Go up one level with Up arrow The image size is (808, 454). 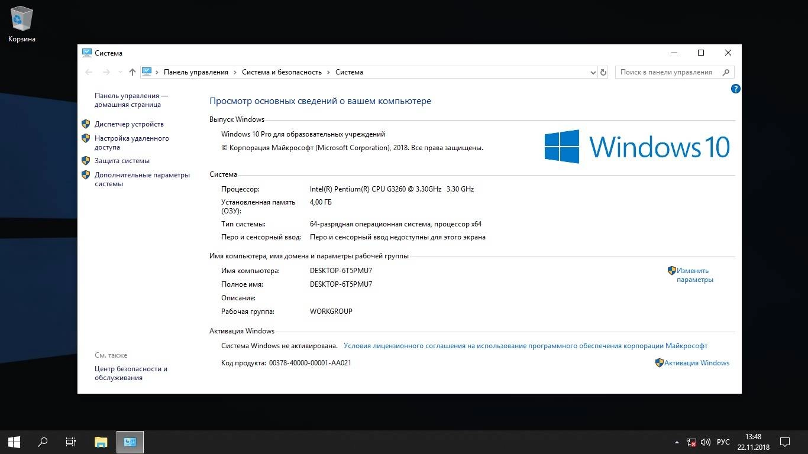click(132, 72)
